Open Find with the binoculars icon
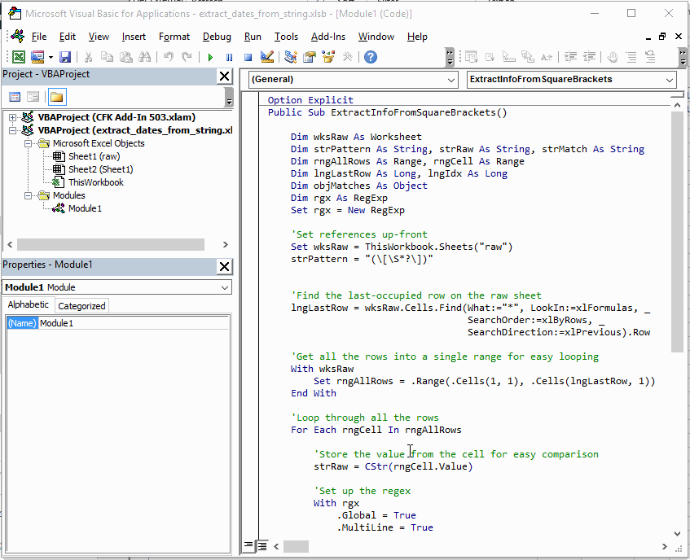The width and height of the screenshot is (690, 560). pos(145,57)
